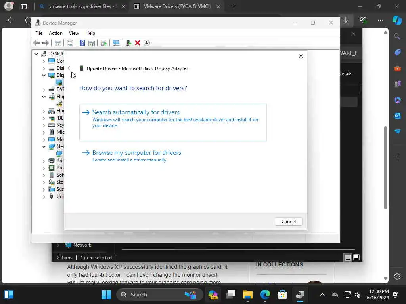Click black down-arrow toolbar icon in Device Manager
Viewport: 406px width, 304px height.
pos(147,43)
